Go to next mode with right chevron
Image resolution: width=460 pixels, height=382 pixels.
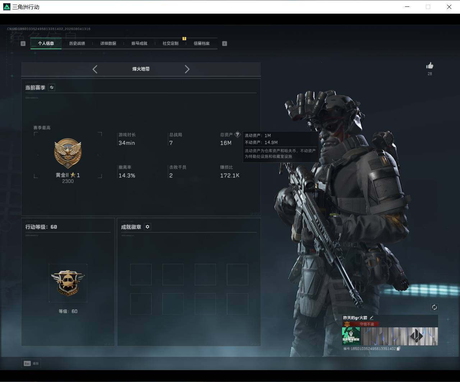point(187,69)
